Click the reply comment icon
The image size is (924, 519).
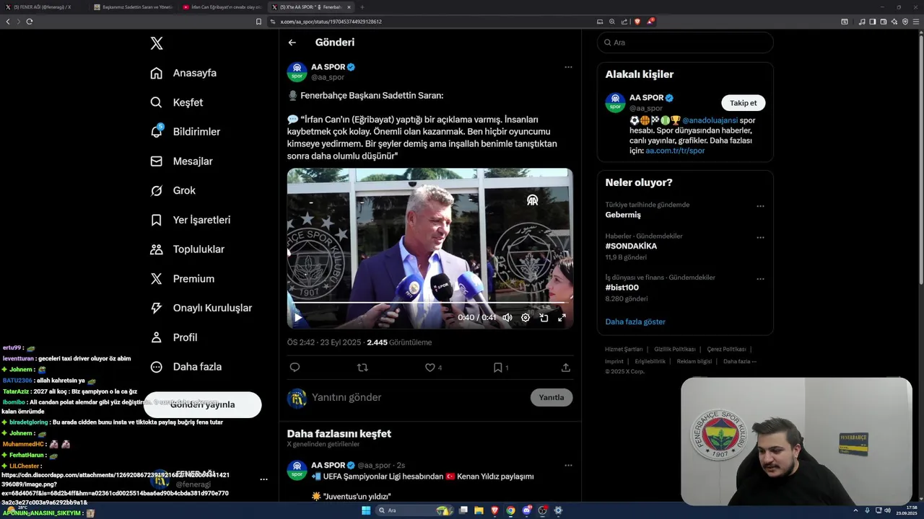point(295,368)
